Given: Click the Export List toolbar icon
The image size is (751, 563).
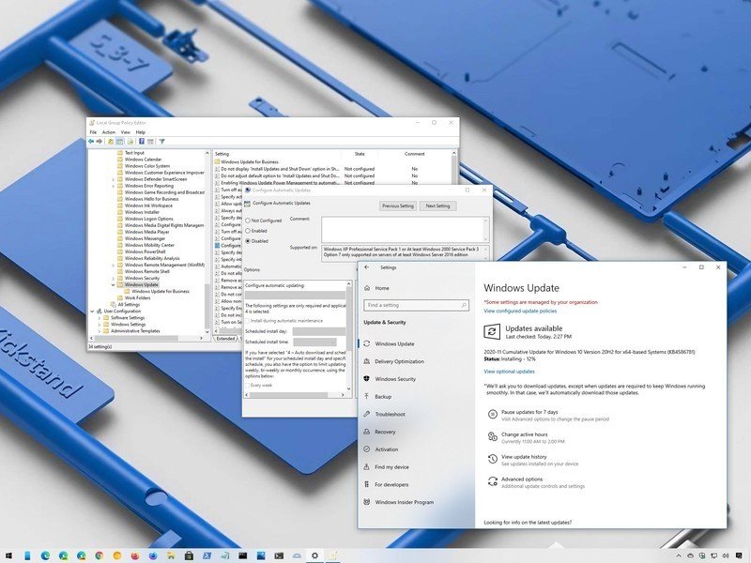Looking at the screenshot, I should 130,142.
